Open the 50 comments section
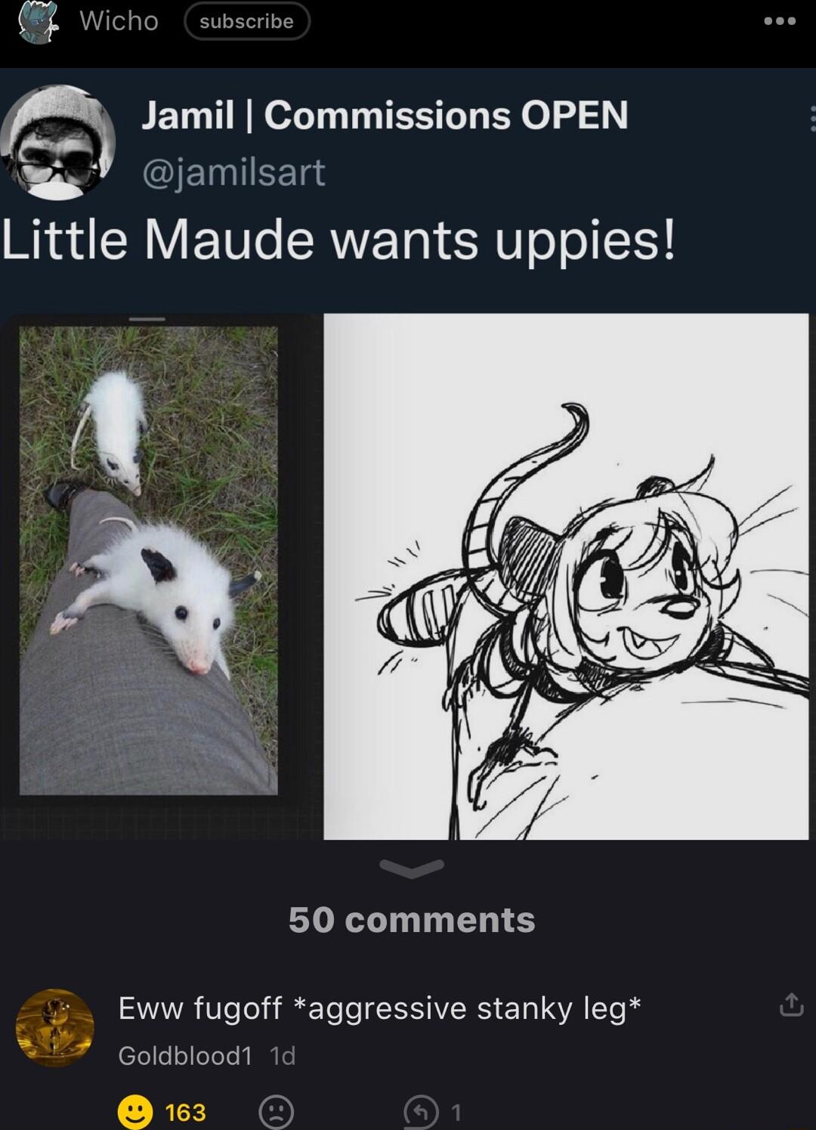816x1130 pixels. (x=412, y=920)
